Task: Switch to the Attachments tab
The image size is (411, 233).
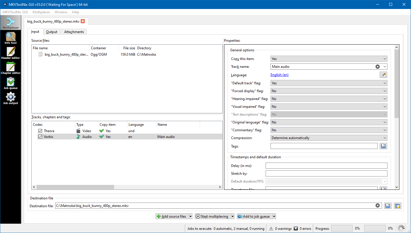Action: 73,32
